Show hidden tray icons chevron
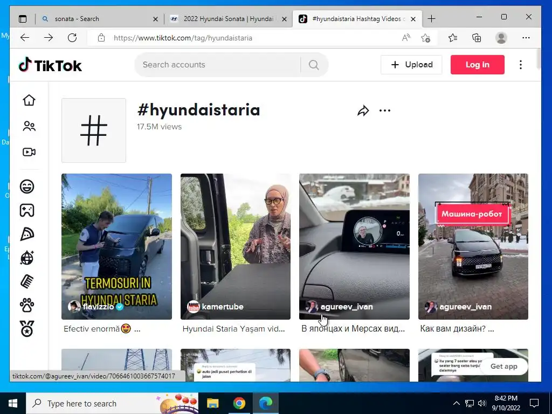This screenshot has width=552, height=414. click(x=456, y=403)
